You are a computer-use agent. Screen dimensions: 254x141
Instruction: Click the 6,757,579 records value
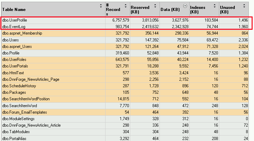(121, 20)
